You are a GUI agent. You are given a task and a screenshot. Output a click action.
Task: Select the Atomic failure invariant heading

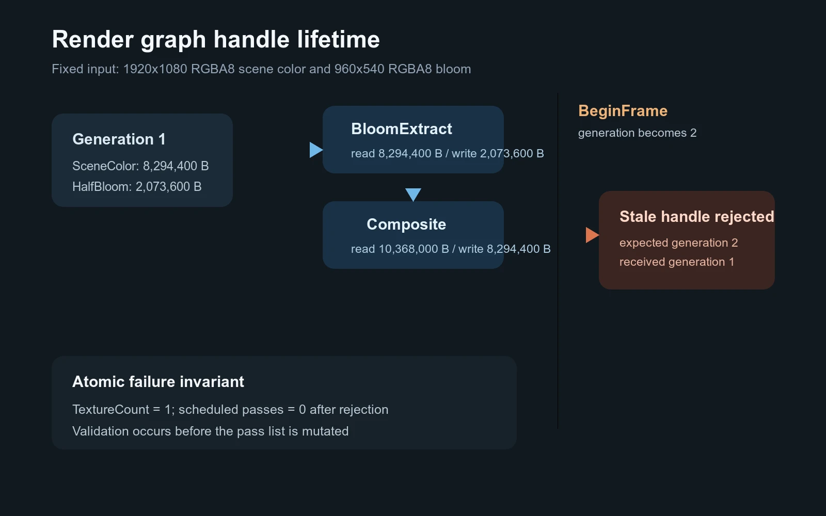click(158, 382)
